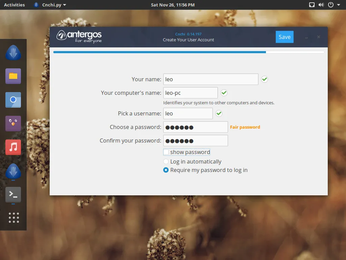
Task: Expand the system menu arrow in top bar
Action: click(x=339, y=5)
